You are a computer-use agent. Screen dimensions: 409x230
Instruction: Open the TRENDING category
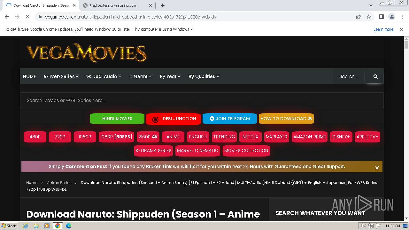click(224, 137)
